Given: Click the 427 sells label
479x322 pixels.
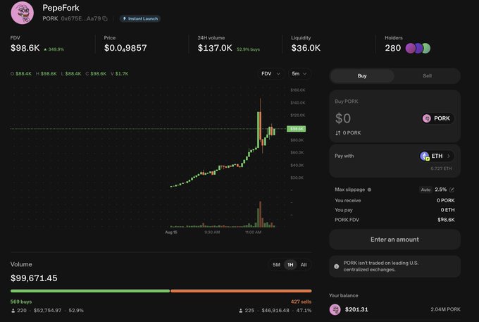Looking at the screenshot, I should 301,302.
